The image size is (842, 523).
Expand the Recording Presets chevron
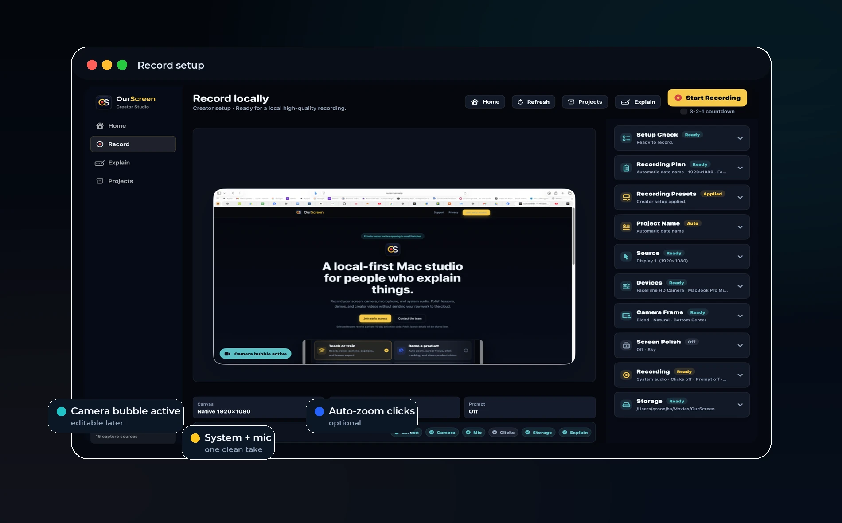coord(740,198)
